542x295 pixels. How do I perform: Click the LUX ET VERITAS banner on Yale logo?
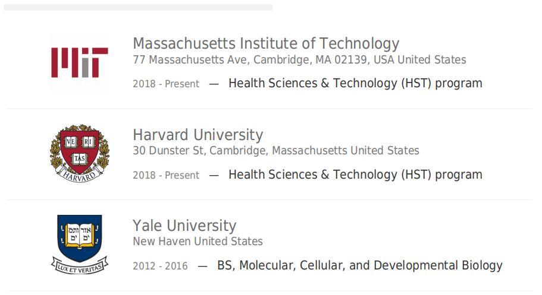click(x=80, y=267)
